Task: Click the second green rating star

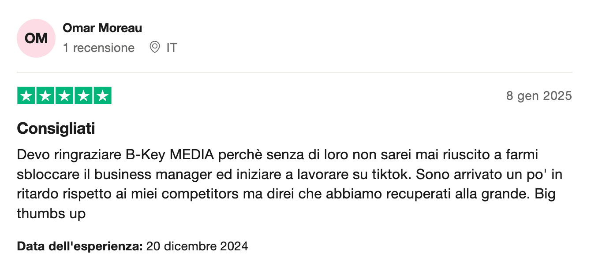Action: [x=45, y=96]
